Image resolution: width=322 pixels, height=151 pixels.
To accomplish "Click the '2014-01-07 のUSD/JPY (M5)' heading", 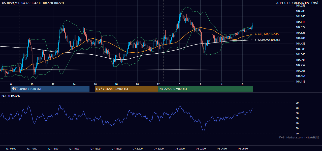I will point(297,3).
